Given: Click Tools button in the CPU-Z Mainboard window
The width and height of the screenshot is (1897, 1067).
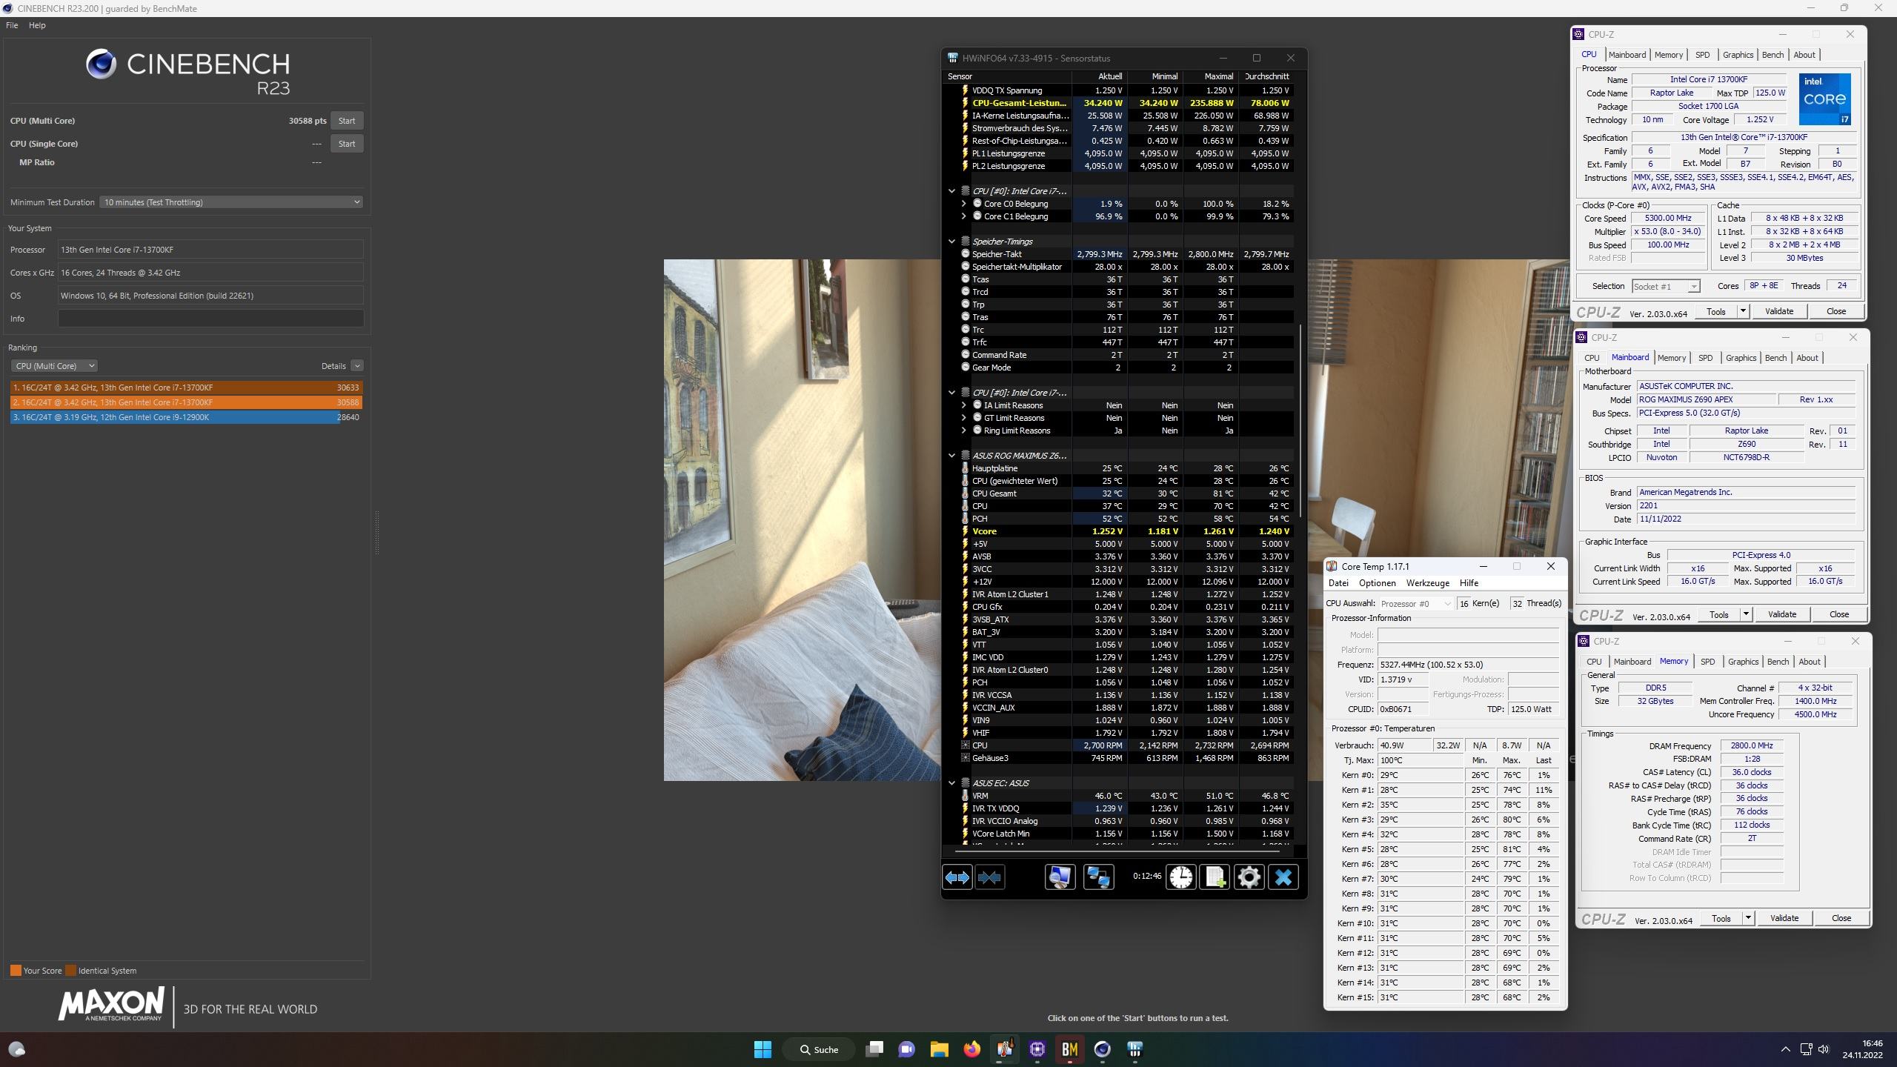Looking at the screenshot, I should click(1718, 615).
